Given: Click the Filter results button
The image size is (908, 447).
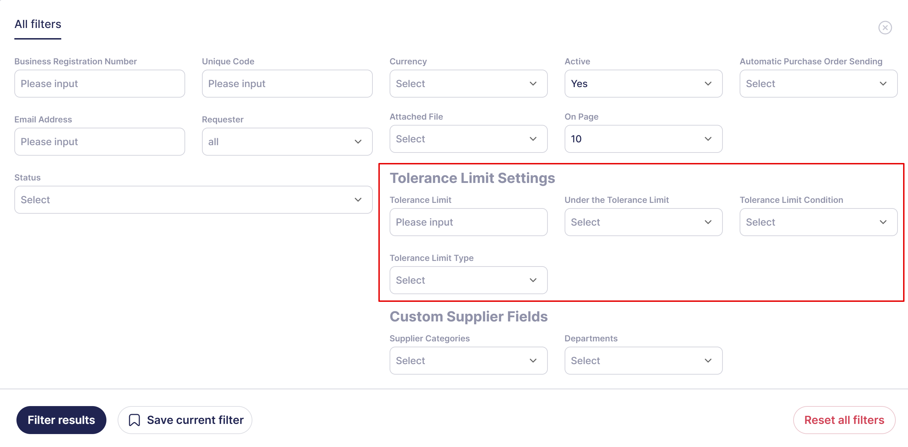Looking at the screenshot, I should 61,420.
